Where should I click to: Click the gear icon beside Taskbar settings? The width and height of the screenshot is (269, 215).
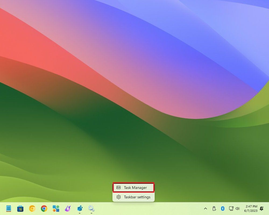click(118, 197)
